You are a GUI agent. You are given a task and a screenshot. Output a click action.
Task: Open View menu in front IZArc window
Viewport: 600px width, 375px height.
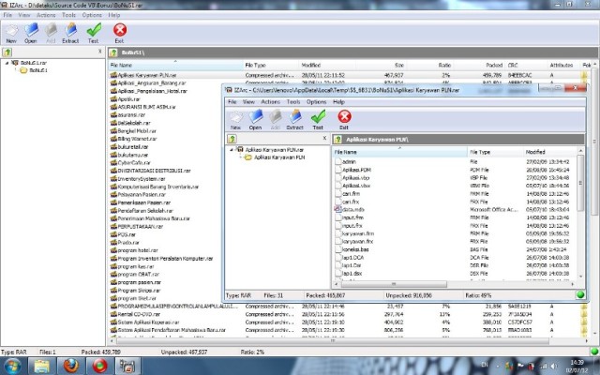[x=248, y=102]
